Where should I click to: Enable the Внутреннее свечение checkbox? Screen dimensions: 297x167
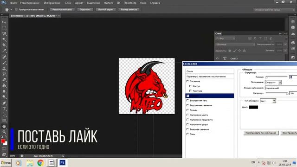(187, 105)
